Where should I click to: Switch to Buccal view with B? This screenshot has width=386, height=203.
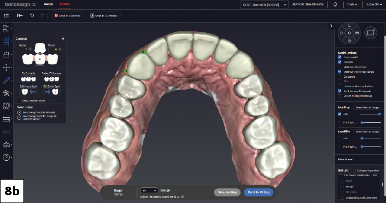point(349,41)
